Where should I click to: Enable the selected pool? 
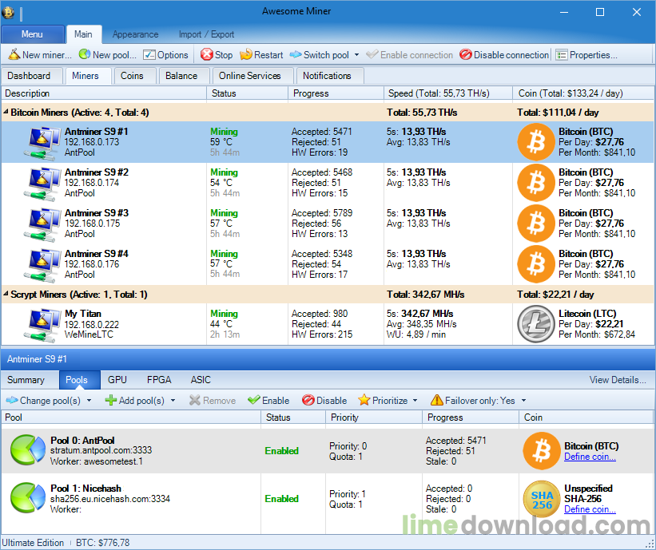(268, 401)
